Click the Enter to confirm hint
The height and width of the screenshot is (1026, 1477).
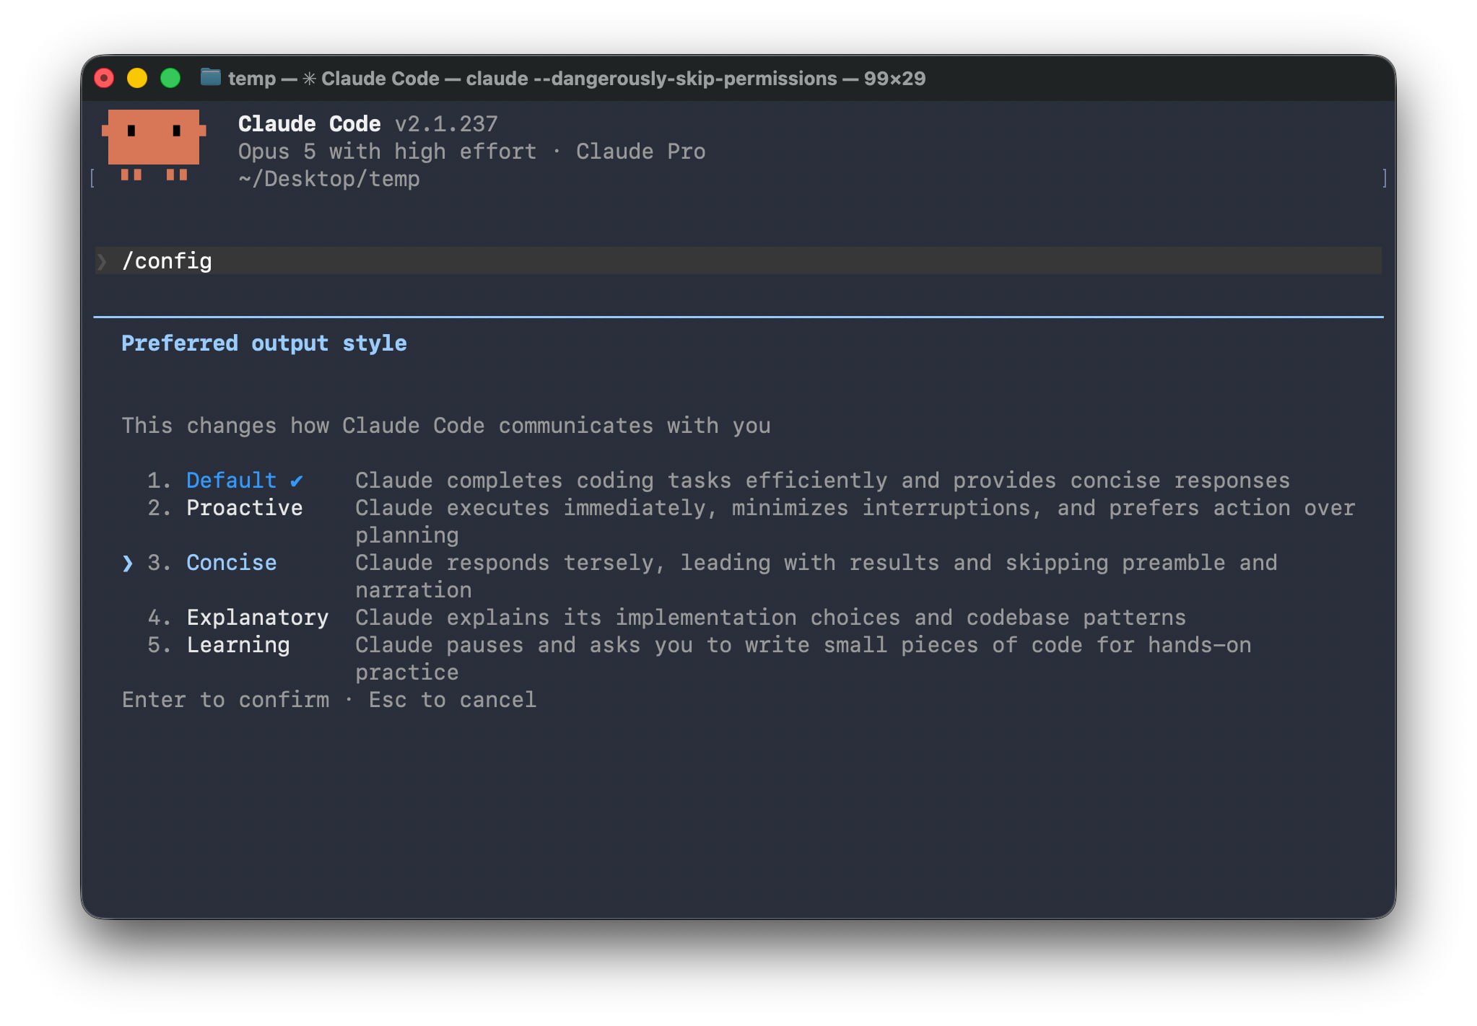click(x=225, y=700)
